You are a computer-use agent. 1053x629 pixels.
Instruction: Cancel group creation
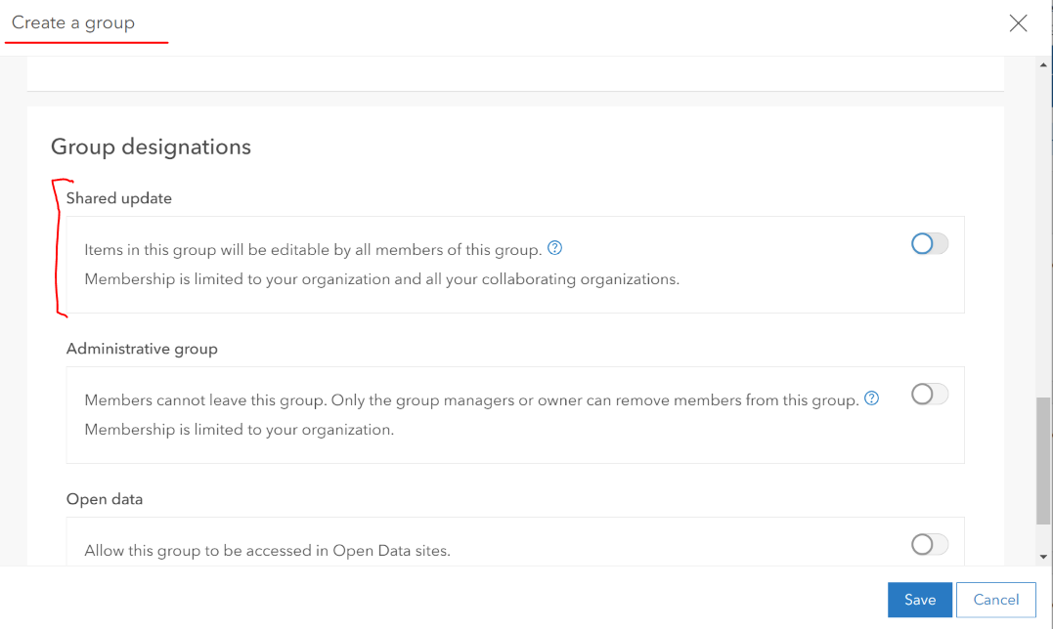(995, 600)
